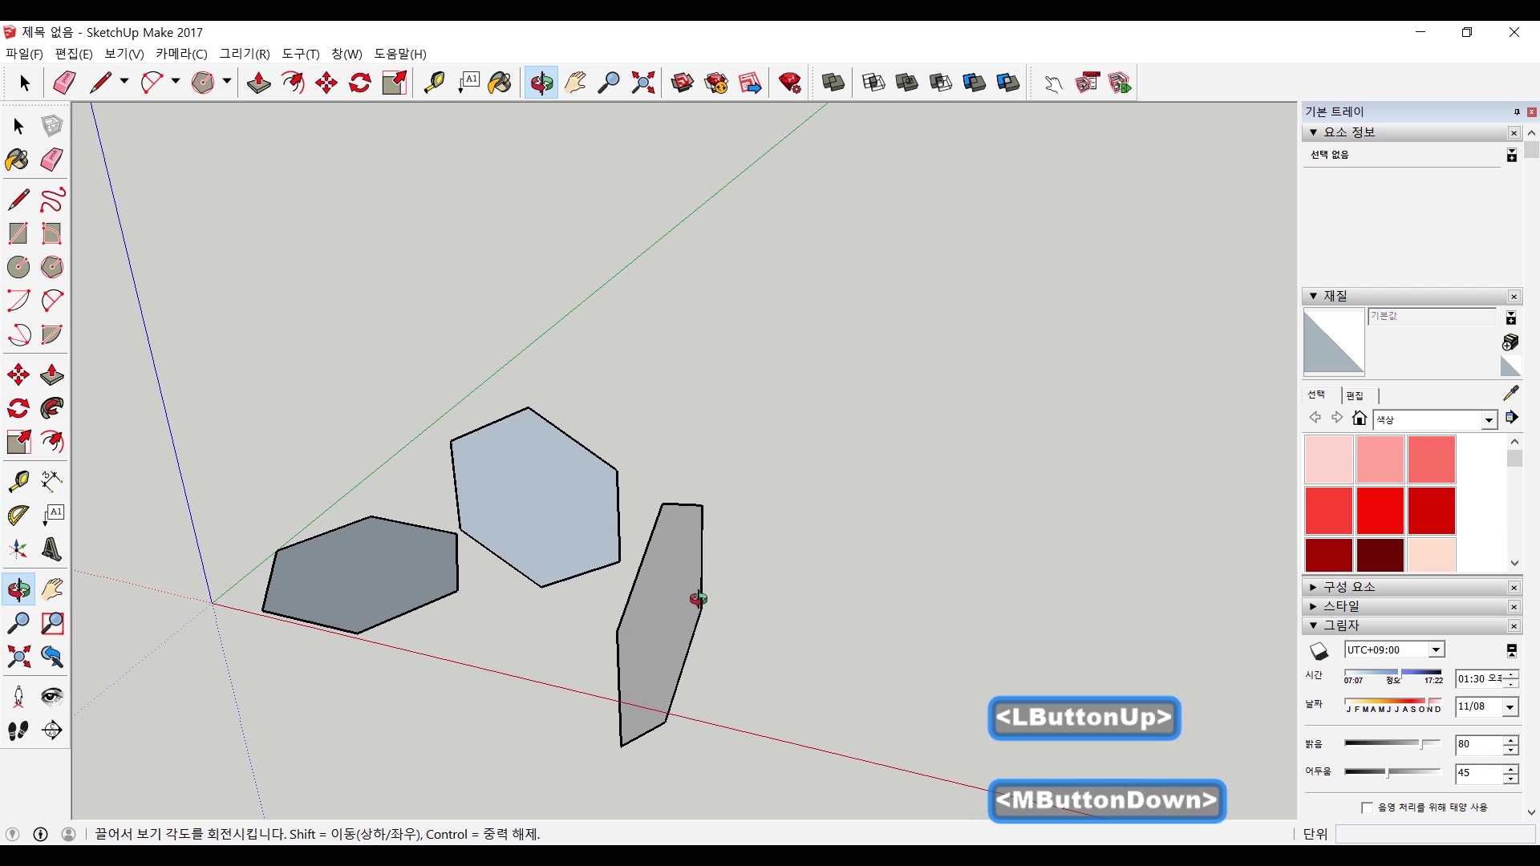The image size is (1540, 866).
Task: Click the 단위 measurements input field
Action: tap(1434, 835)
